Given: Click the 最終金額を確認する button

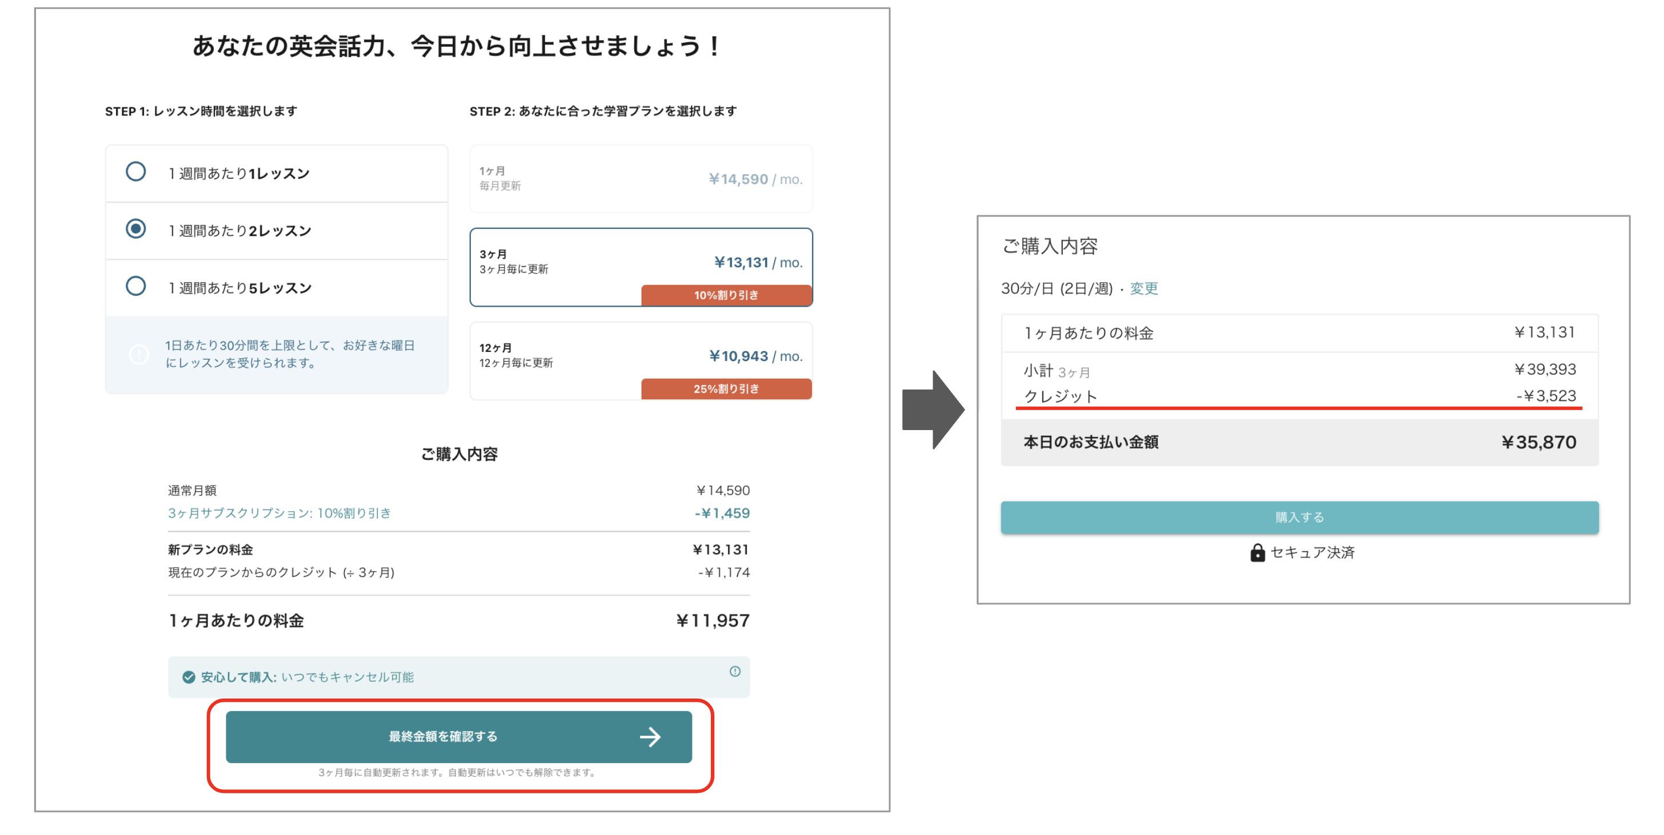Looking at the screenshot, I should click(x=459, y=737).
